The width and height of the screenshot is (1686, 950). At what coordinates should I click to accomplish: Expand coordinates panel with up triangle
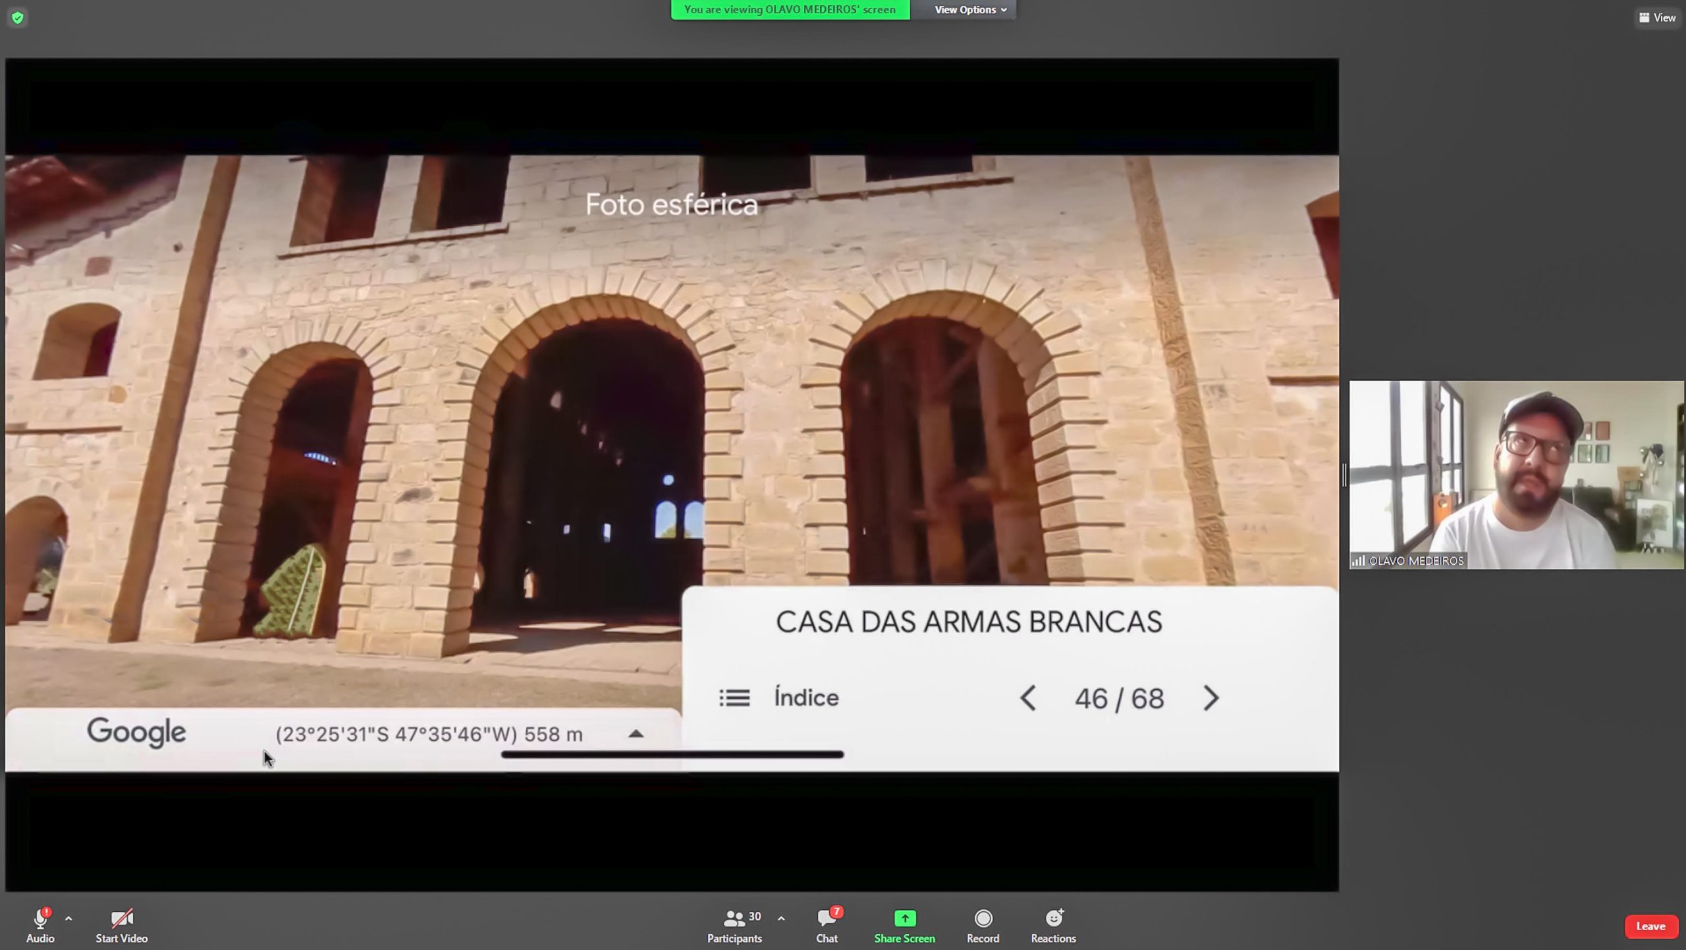coord(636,734)
